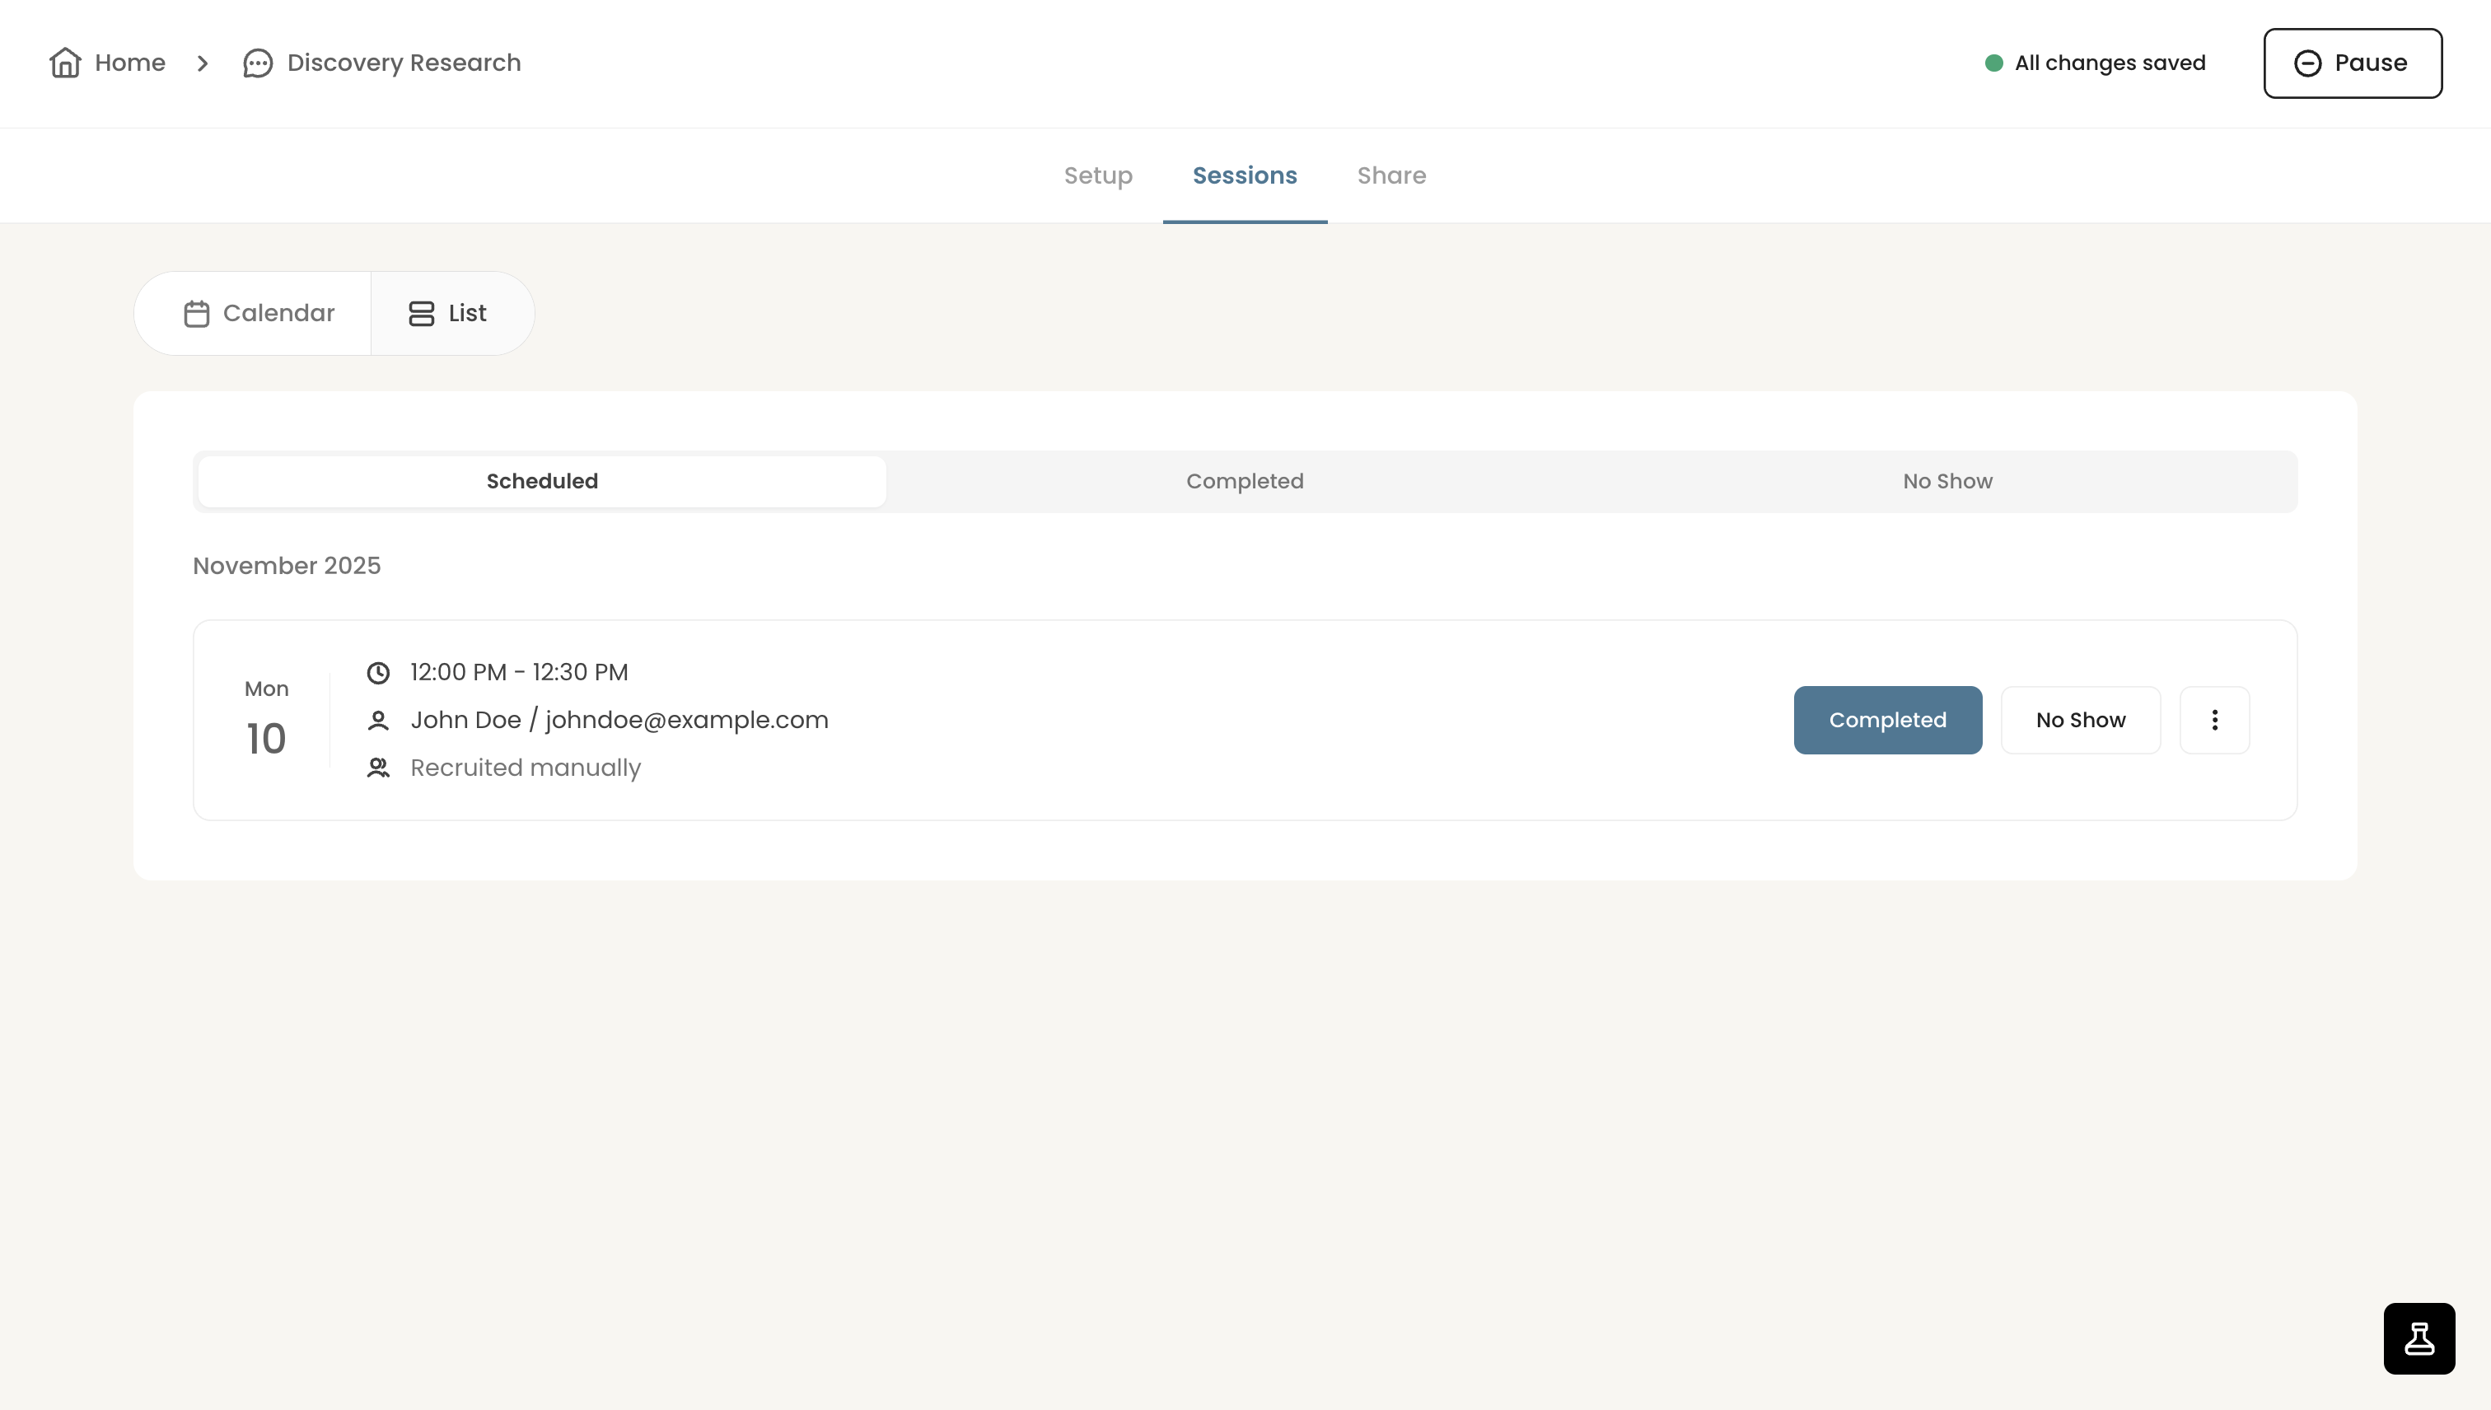The image size is (2491, 1410).
Task: Pause the study with the Pause button
Action: 2353,63
